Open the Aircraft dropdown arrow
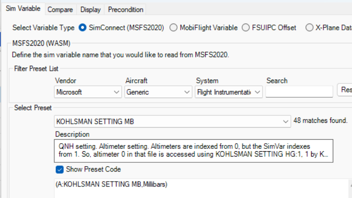The width and height of the screenshot is (352, 198). click(187, 92)
